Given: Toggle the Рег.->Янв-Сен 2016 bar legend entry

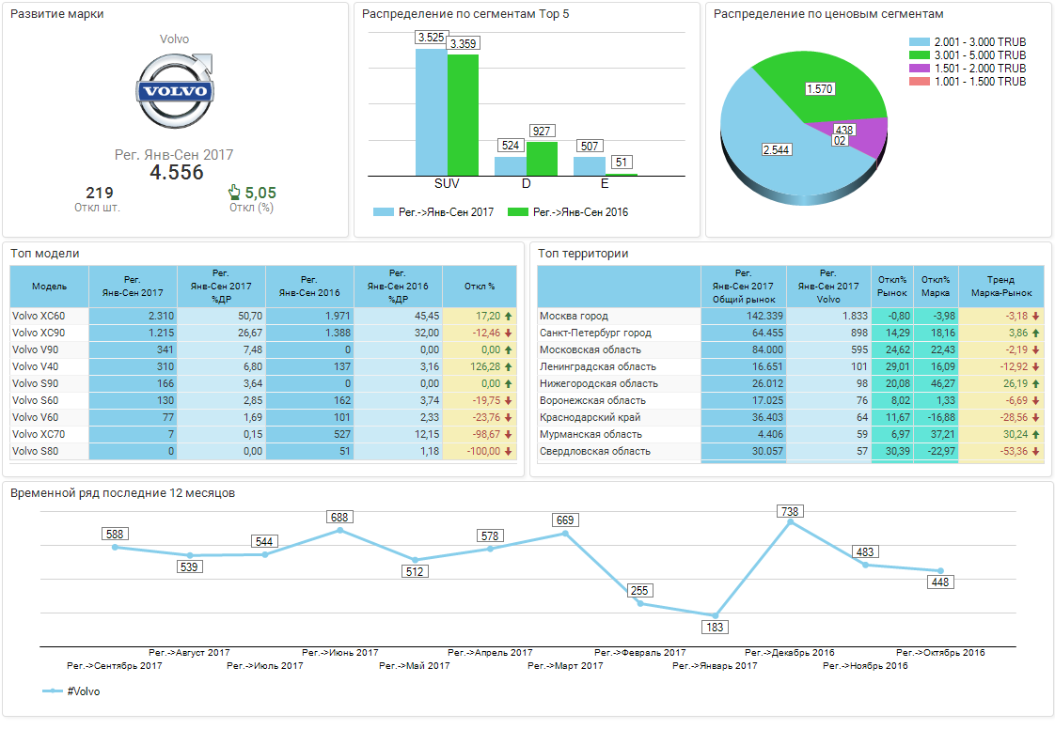Looking at the screenshot, I should pyautogui.click(x=567, y=212).
